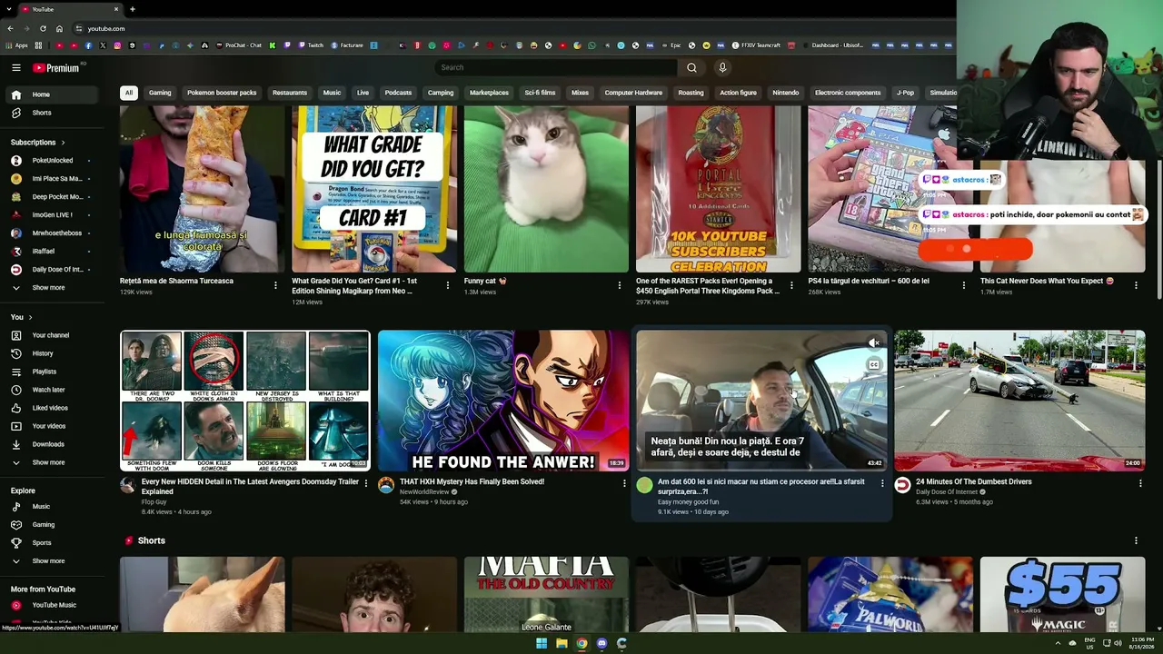This screenshot has width=1163, height=654.
Task: Open a new browser tab
Action: 132,9
